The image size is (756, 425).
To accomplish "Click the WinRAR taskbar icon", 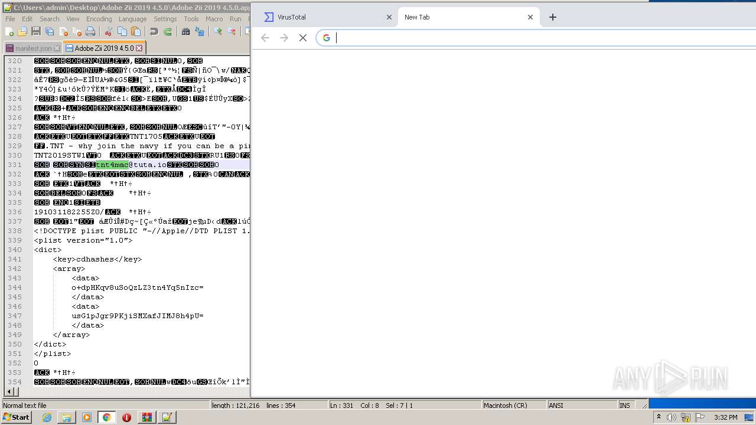I will click(146, 417).
